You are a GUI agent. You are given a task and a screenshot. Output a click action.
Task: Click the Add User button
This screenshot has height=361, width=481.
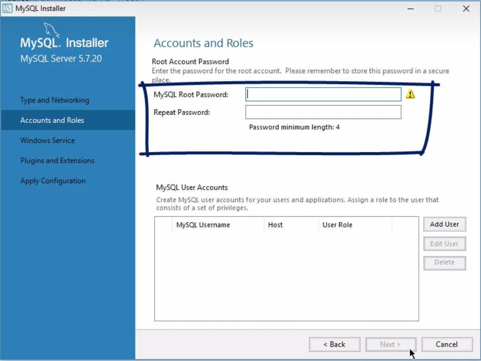click(x=444, y=224)
